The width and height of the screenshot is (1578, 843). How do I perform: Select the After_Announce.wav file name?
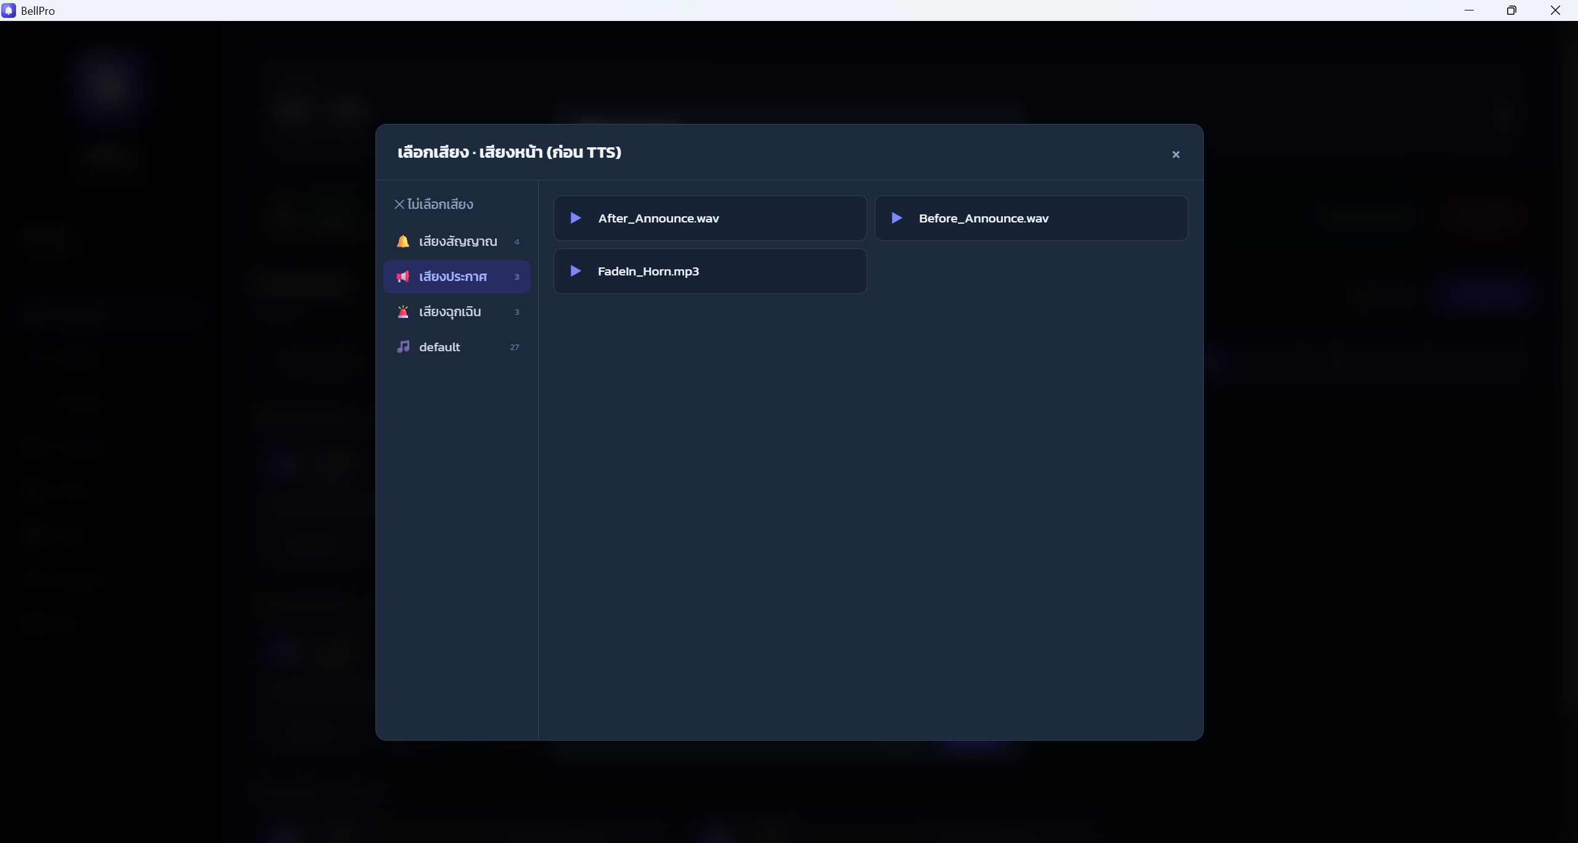pos(658,218)
